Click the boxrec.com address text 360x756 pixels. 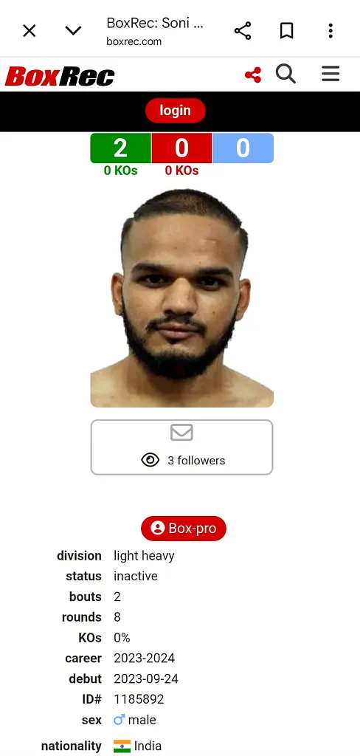[134, 41]
